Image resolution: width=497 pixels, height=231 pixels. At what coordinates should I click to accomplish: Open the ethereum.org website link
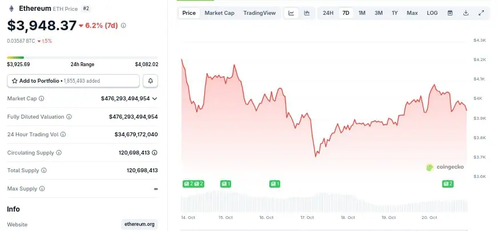point(139,225)
